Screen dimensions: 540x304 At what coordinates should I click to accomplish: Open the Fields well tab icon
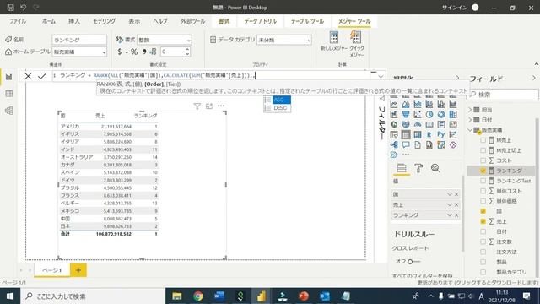tap(402, 168)
